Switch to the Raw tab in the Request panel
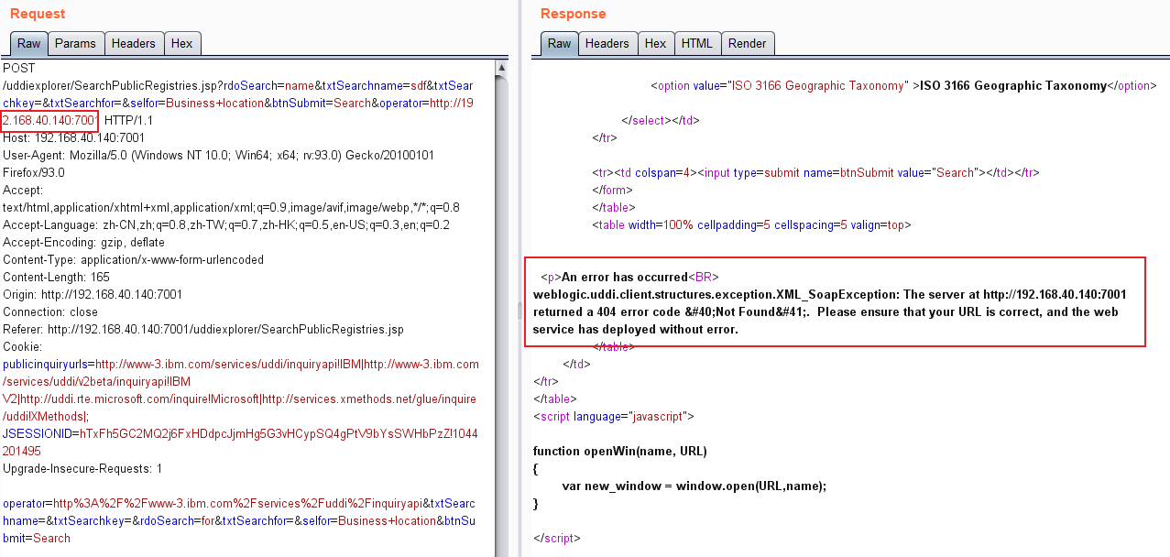This screenshot has width=1170, height=557. (x=28, y=43)
